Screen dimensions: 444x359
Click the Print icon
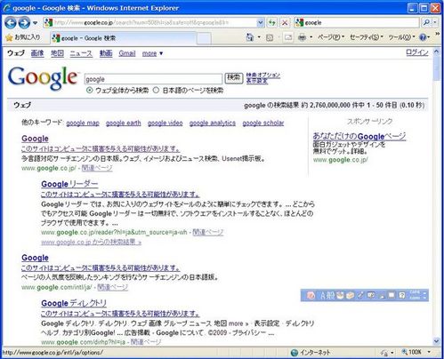pos(302,37)
